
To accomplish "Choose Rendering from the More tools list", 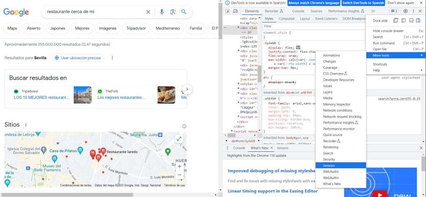I will (341, 147).
